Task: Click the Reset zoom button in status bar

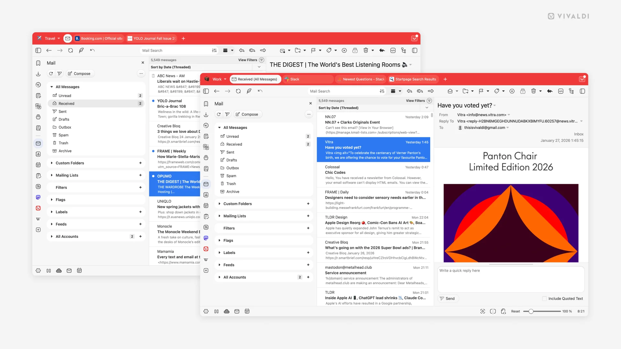Action: point(515,311)
